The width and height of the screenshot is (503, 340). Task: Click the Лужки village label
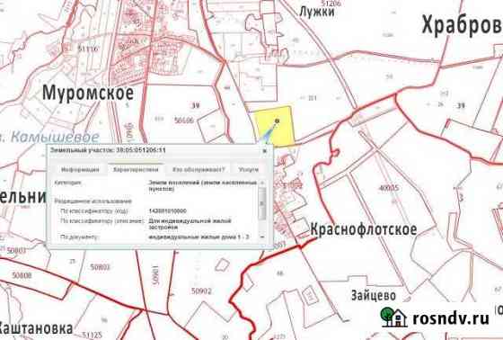(317, 13)
